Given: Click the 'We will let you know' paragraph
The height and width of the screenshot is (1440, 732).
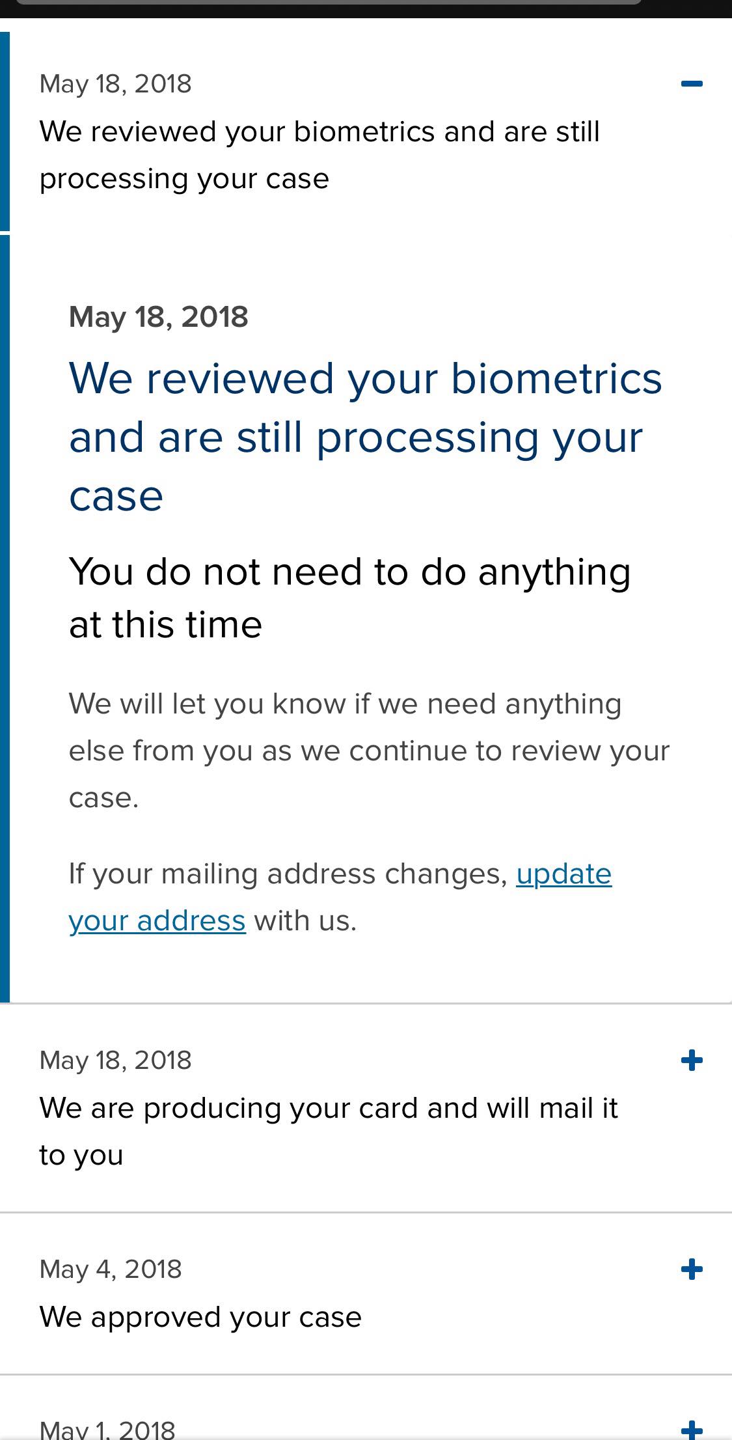Looking at the screenshot, I should 369,751.
